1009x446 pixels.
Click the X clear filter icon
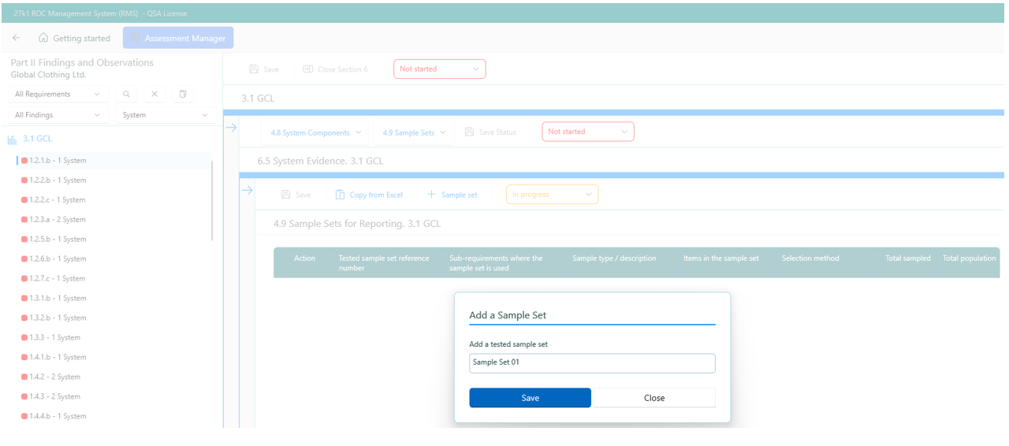click(x=154, y=94)
